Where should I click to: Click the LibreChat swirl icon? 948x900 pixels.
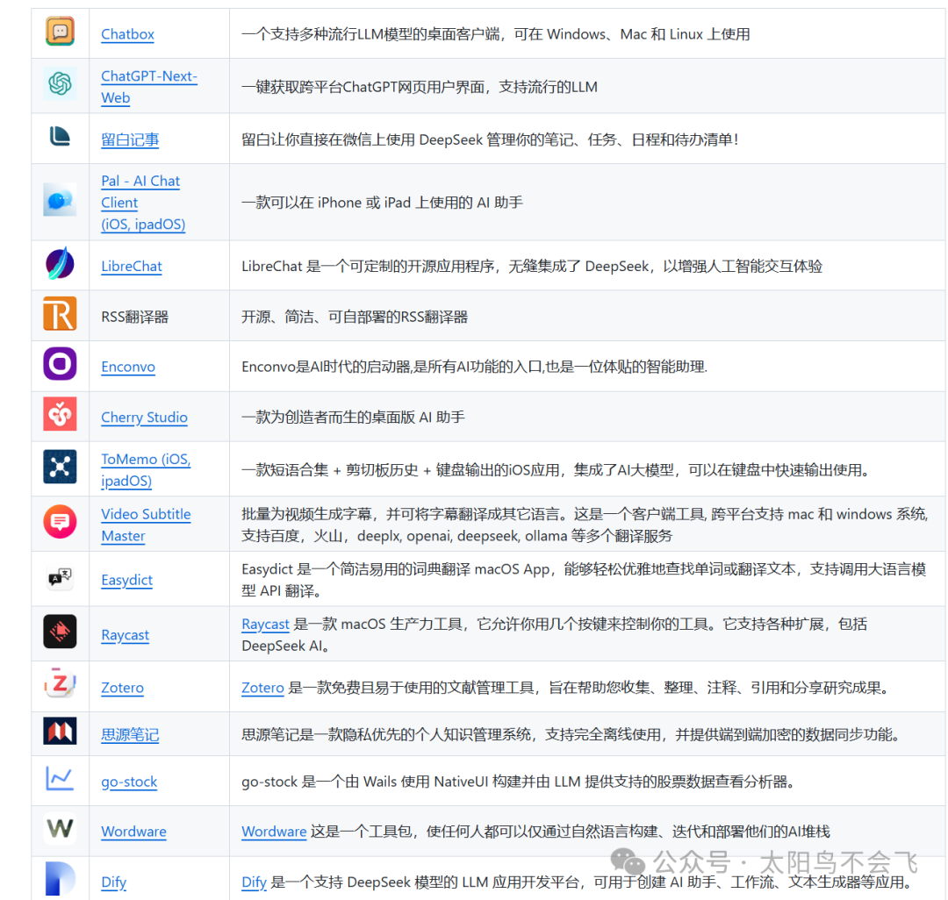[60, 265]
